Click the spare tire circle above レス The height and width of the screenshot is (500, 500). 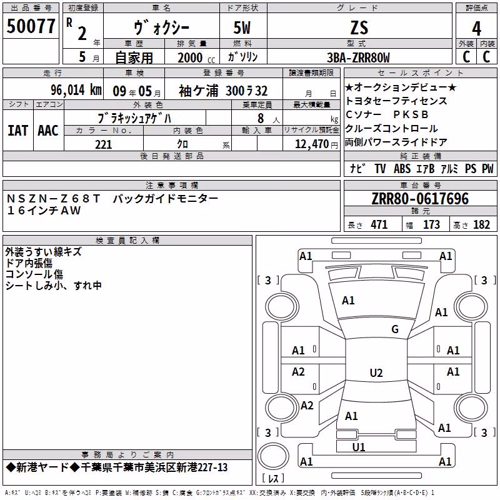click(273, 456)
